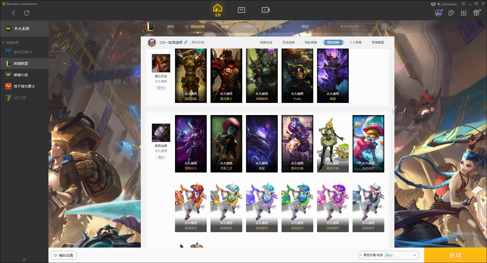Collapse the sidebar with the arrow handle

pyautogui.click(x=50, y=141)
